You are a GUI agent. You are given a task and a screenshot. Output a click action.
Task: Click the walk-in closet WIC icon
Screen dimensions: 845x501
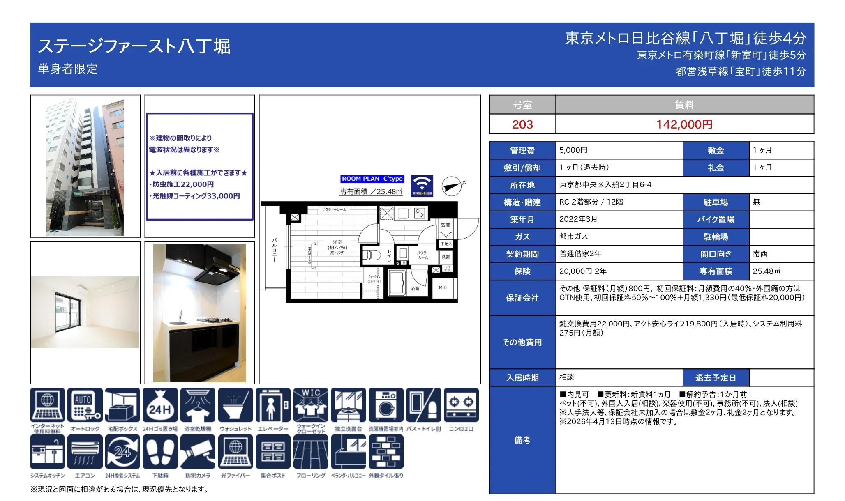pos(311,405)
